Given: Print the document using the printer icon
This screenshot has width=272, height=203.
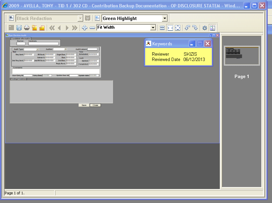Looking at the screenshot, I should 27,28.
